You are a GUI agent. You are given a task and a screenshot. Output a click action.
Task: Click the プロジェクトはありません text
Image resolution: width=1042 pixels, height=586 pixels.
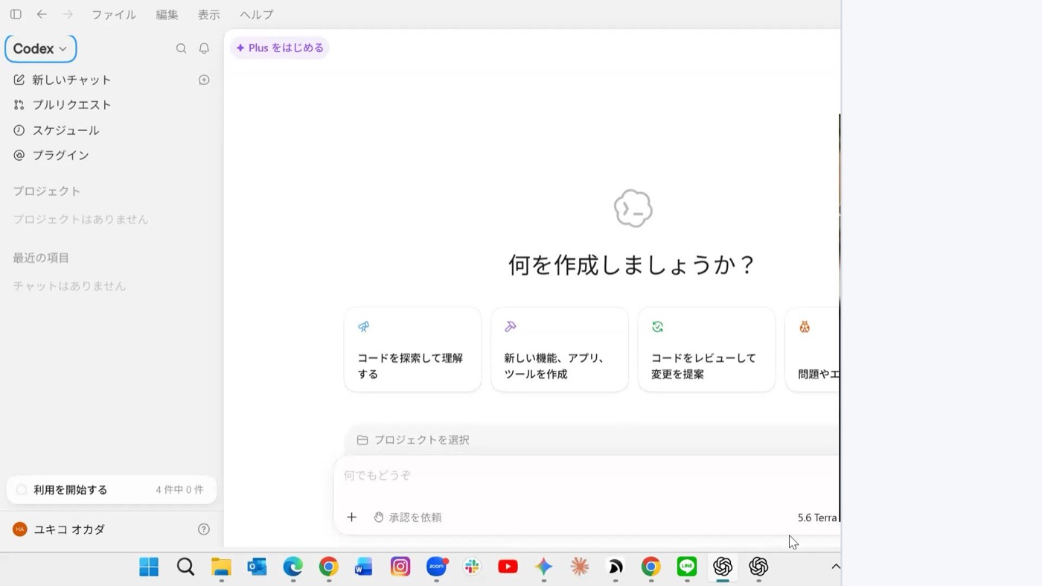pyautogui.click(x=80, y=220)
